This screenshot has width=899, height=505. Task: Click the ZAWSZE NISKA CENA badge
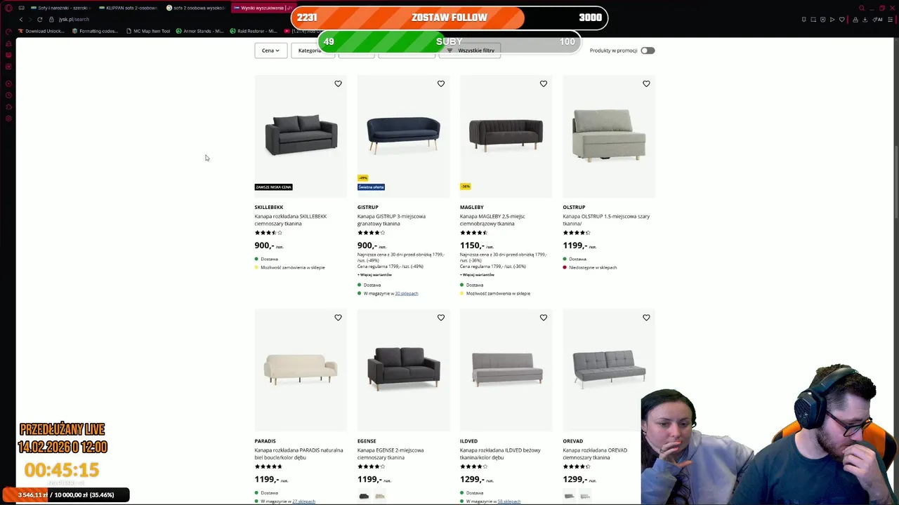pyautogui.click(x=273, y=187)
